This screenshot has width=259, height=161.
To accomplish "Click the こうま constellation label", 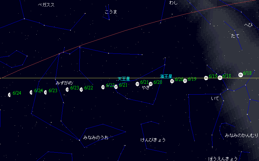I will click(111, 12).
